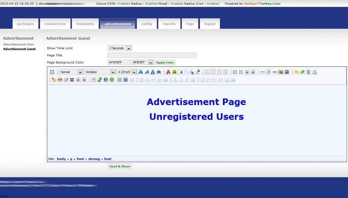Switch to the connections tab
The height and width of the screenshot is (198, 348).
click(55, 24)
